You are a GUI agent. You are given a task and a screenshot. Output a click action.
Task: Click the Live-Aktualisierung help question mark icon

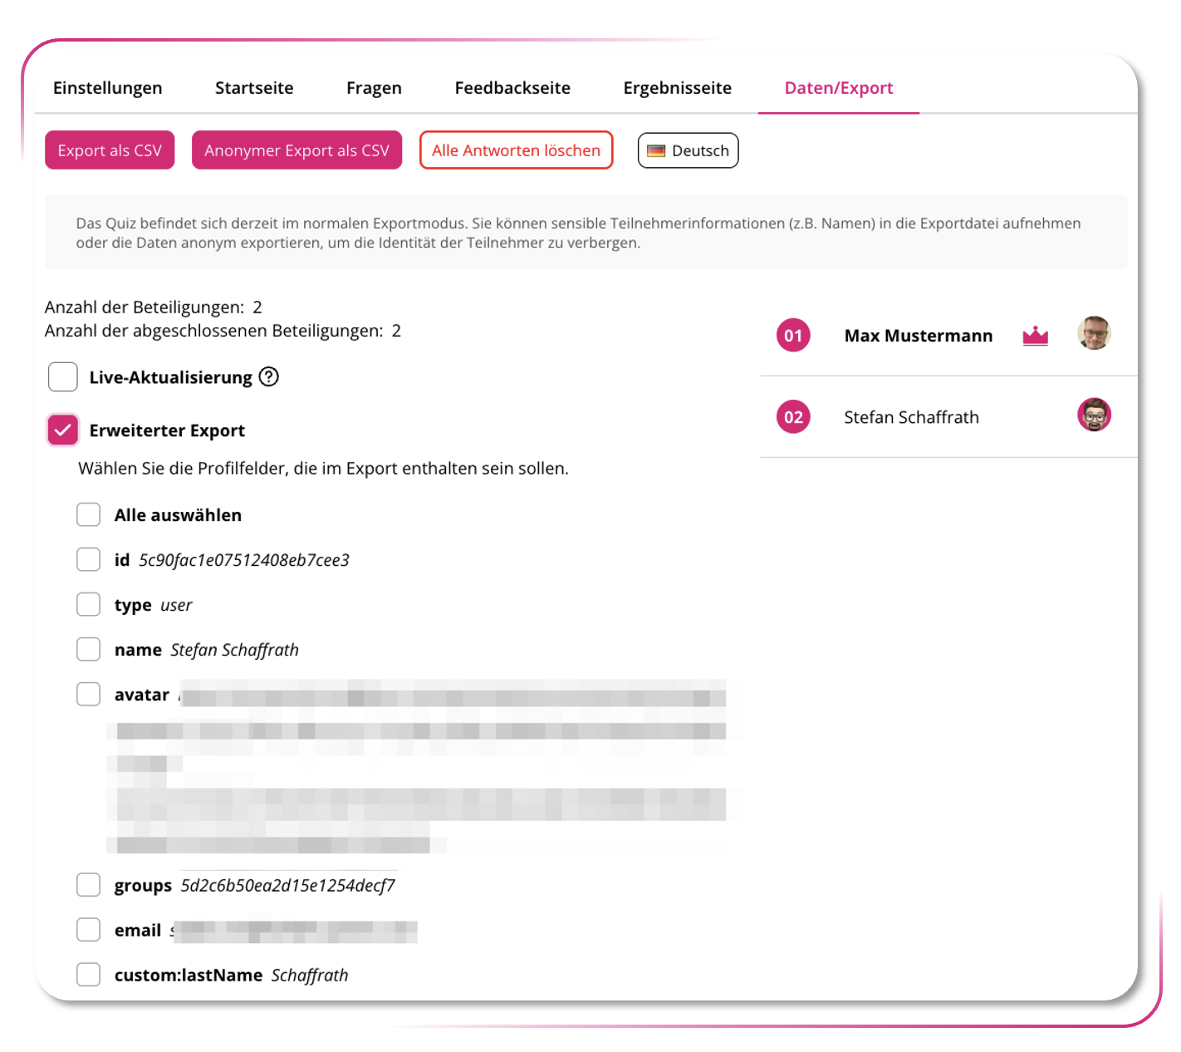pos(268,377)
